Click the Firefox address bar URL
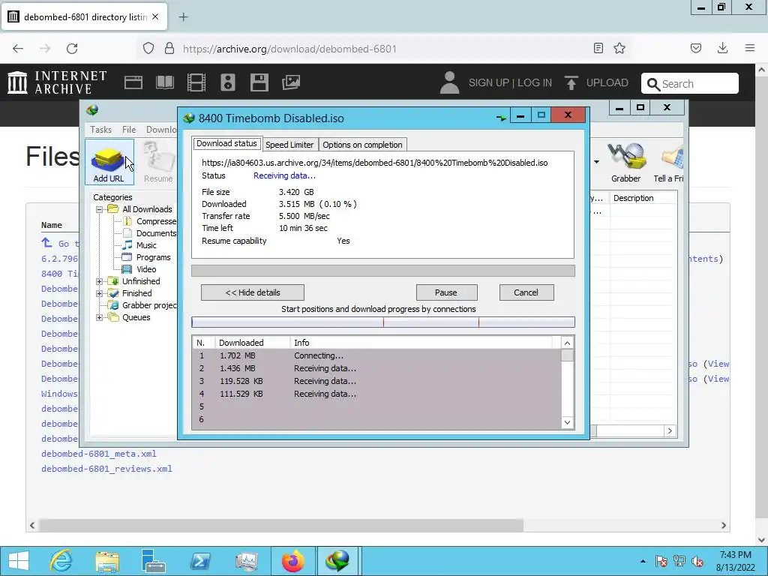The height and width of the screenshot is (576, 768). click(289, 49)
